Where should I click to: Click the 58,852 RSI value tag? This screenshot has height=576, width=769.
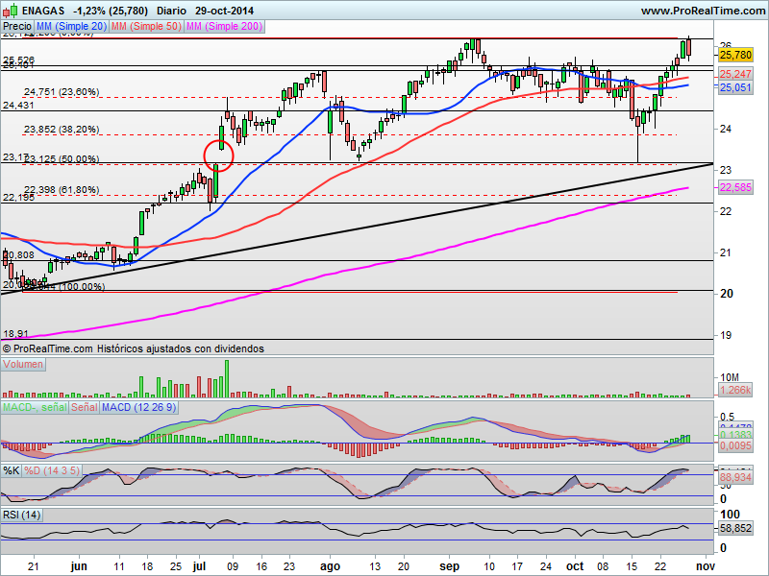click(x=735, y=529)
